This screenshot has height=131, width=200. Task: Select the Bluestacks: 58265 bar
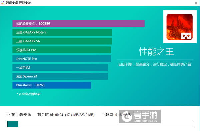(x=52, y=85)
